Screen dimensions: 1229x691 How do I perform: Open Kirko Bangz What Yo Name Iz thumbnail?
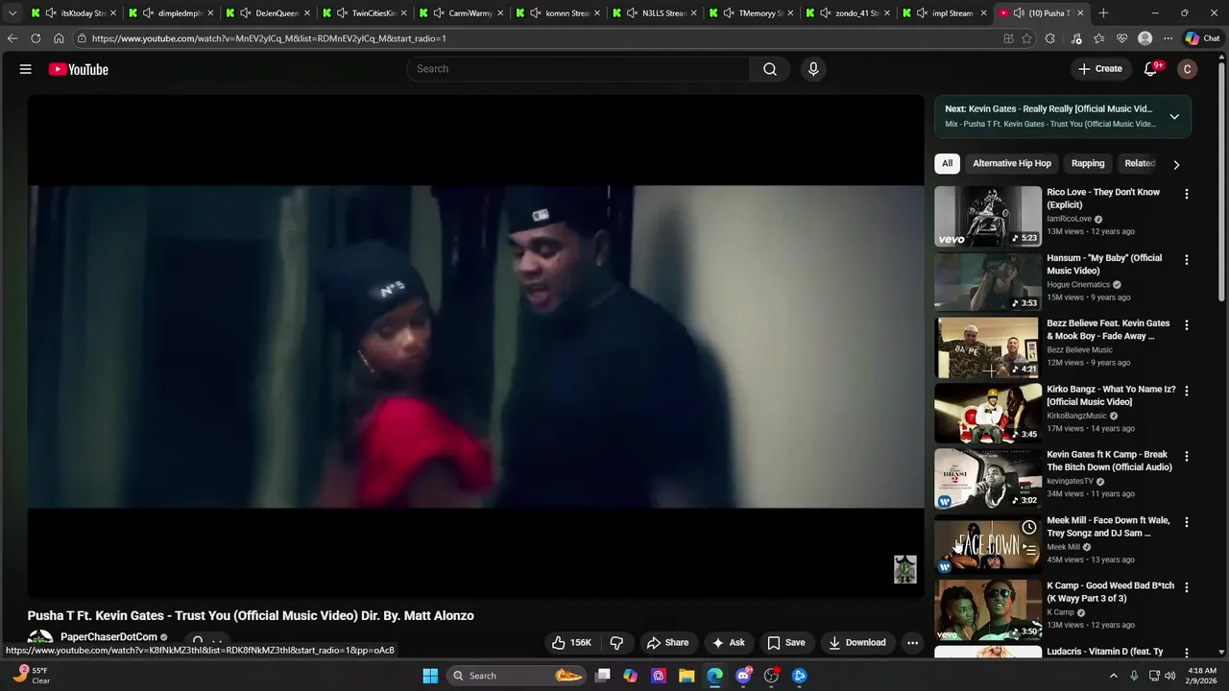[988, 413]
